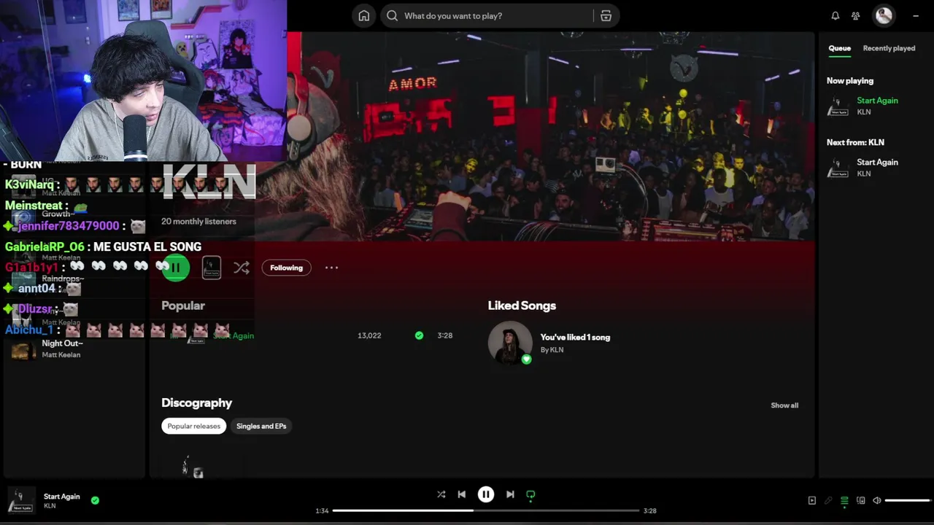934x525 pixels.
Task: Toggle the repeat button in the player
Action: [x=530, y=494]
